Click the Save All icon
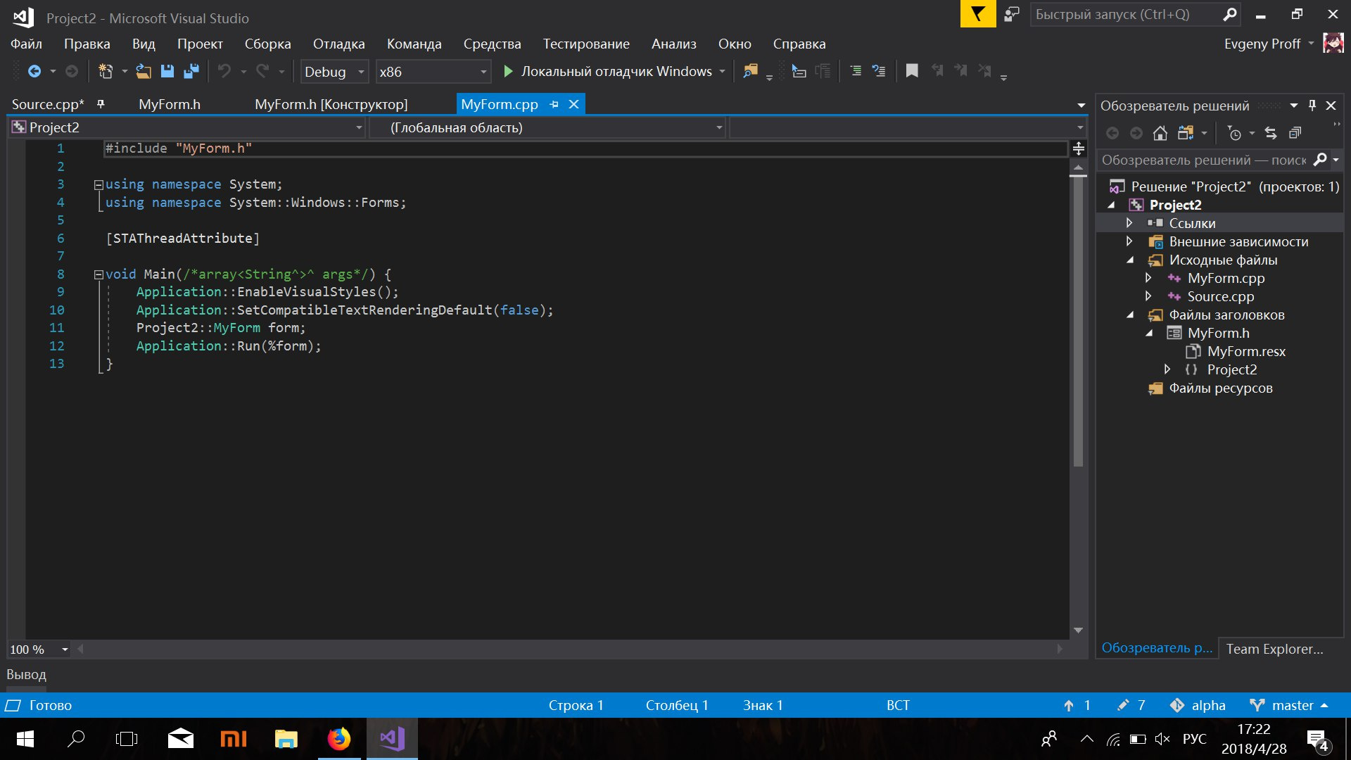 pyautogui.click(x=191, y=71)
